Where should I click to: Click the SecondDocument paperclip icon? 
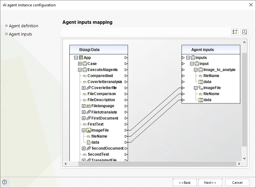pyautogui.click(x=89, y=148)
